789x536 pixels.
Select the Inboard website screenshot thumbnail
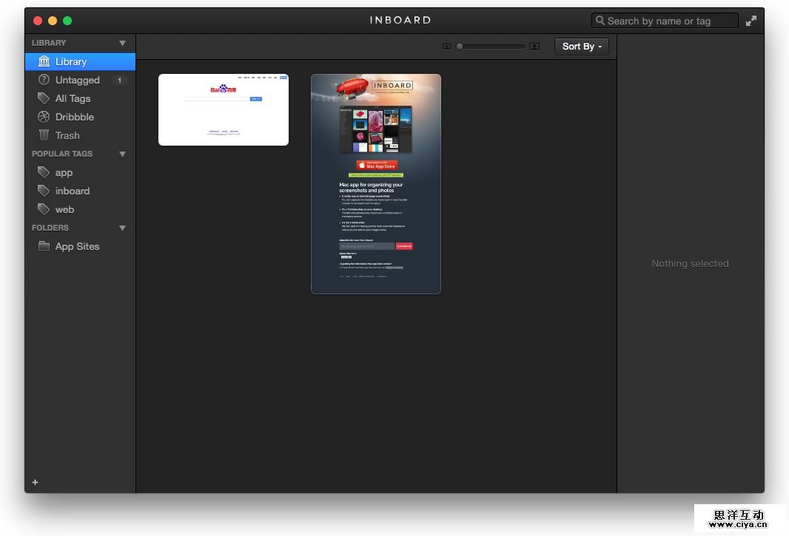(x=376, y=184)
